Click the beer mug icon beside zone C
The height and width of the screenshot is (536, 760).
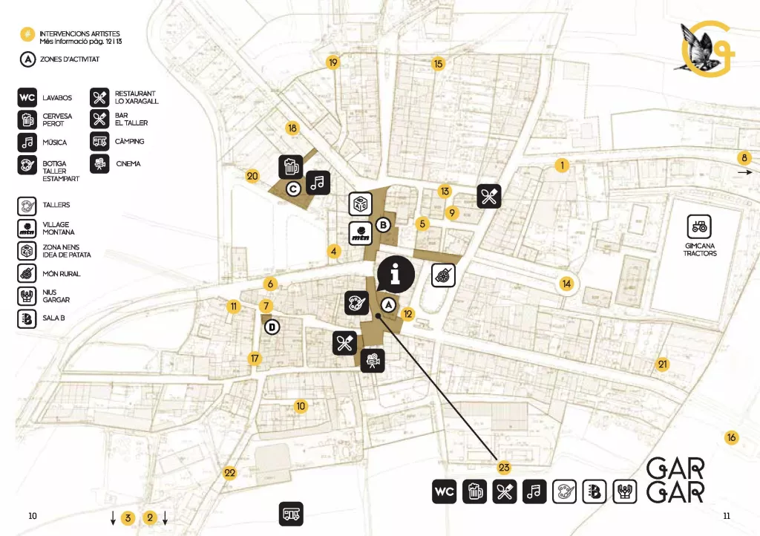click(x=291, y=167)
